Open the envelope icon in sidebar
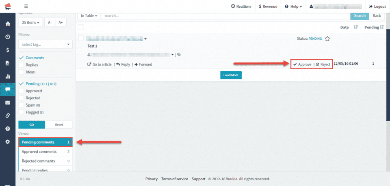This screenshot has height=186, width=390. [x=8, y=103]
